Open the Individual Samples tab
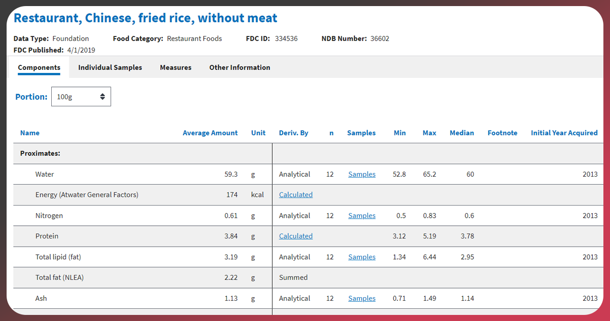Screen dimensions: 610x321 (x=110, y=67)
